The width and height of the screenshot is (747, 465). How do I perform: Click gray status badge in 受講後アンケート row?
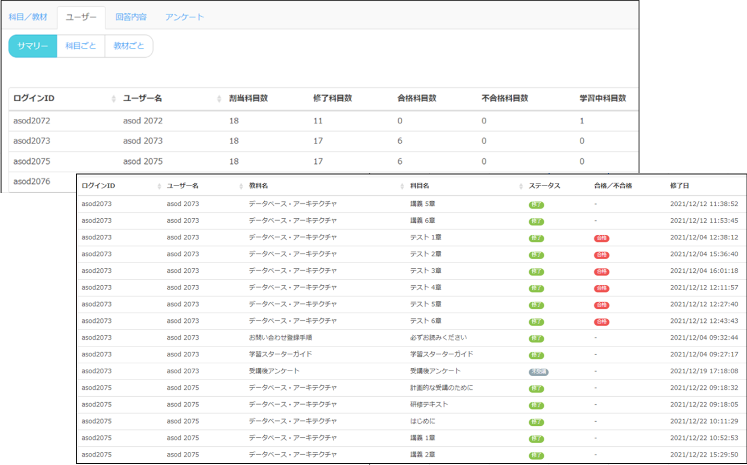pos(538,372)
